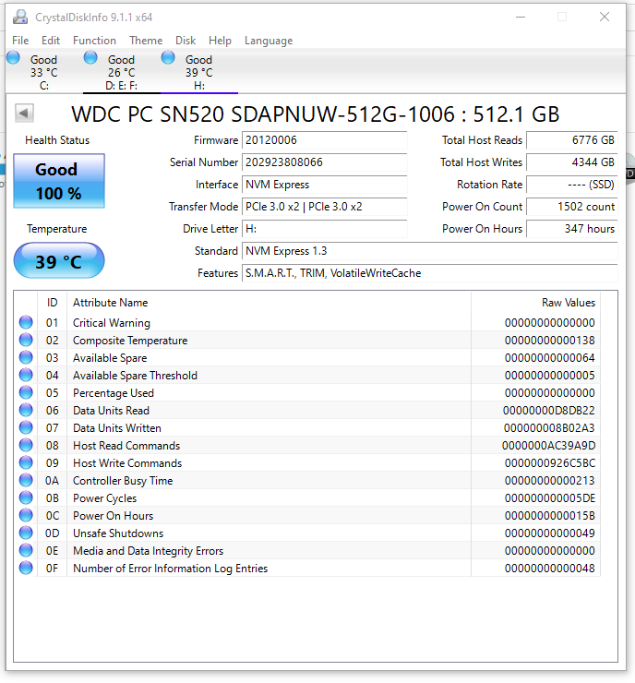Click the status orb beside Power Cycles
This screenshot has width=635, height=683.
point(26,497)
